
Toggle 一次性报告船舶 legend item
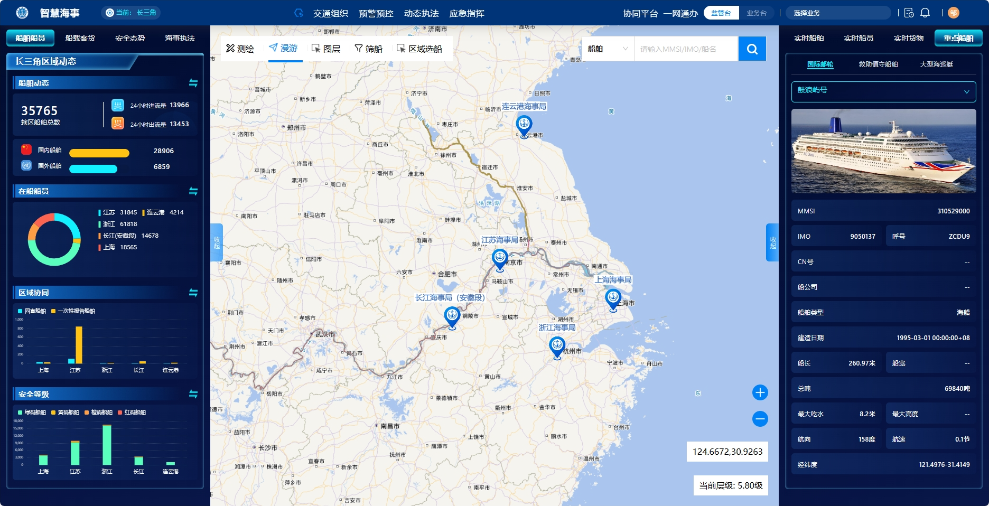[x=73, y=311]
